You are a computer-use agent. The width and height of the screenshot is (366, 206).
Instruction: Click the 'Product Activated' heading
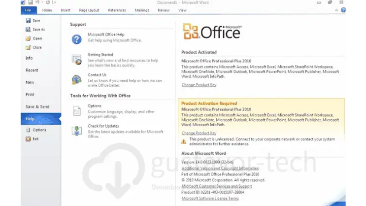click(199, 52)
